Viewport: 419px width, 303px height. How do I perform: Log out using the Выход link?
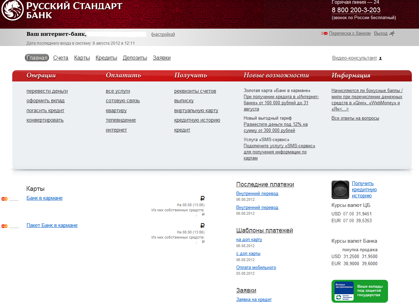[x=381, y=33]
